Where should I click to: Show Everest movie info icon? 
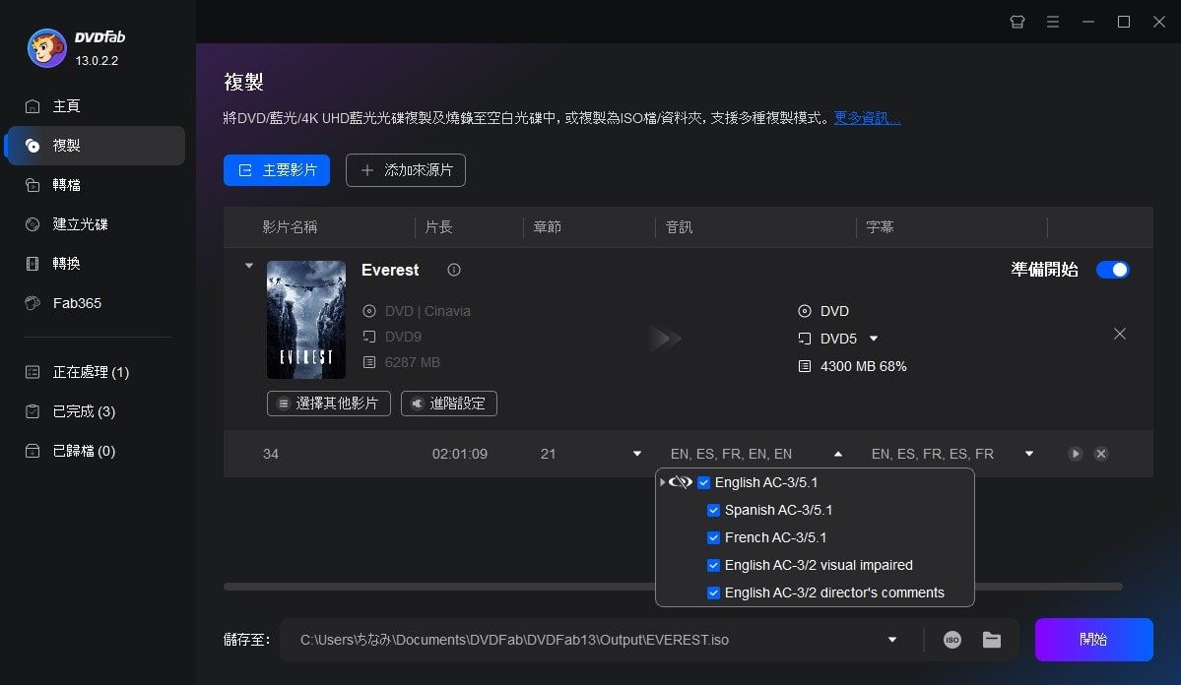(453, 270)
